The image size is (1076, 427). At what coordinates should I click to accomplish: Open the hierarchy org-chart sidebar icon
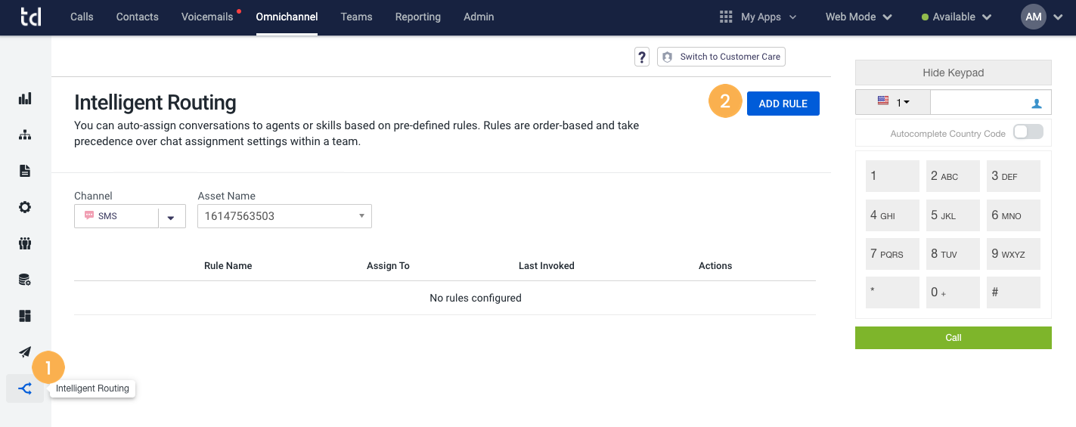point(25,135)
